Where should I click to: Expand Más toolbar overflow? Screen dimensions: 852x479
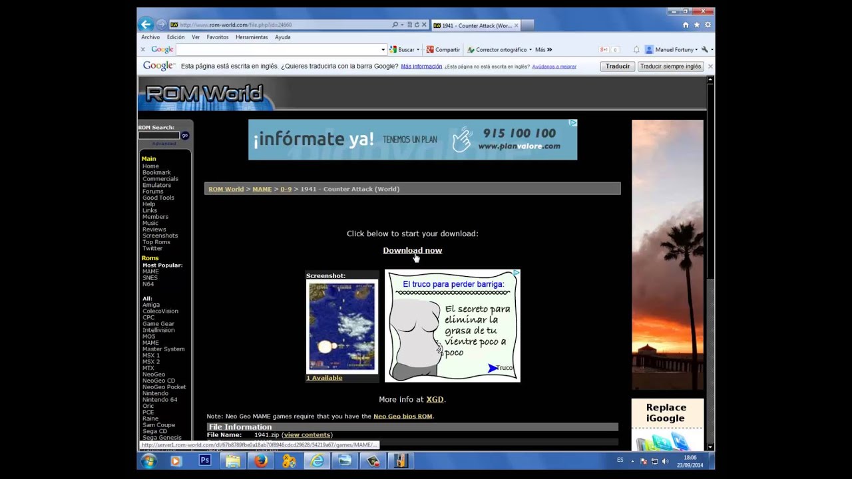(544, 49)
